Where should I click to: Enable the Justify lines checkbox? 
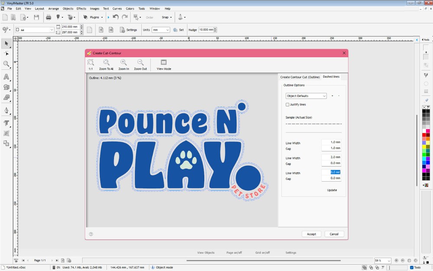click(288, 104)
